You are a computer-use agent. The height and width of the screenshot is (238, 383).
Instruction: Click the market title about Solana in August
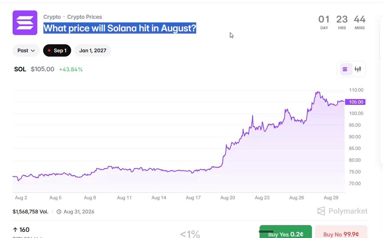(x=120, y=28)
